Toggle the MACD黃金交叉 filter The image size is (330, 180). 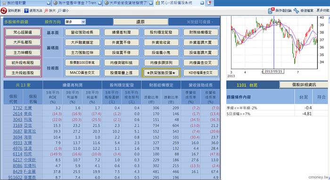[82, 73]
